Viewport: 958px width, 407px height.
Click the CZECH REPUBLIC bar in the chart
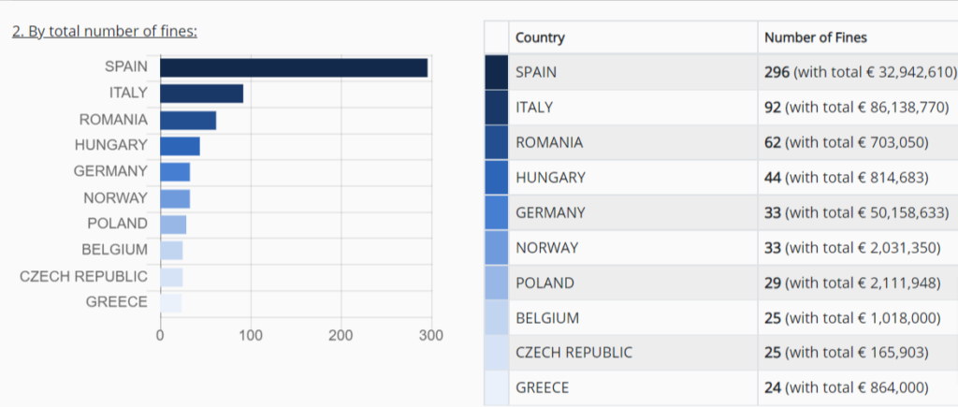(x=172, y=278)
